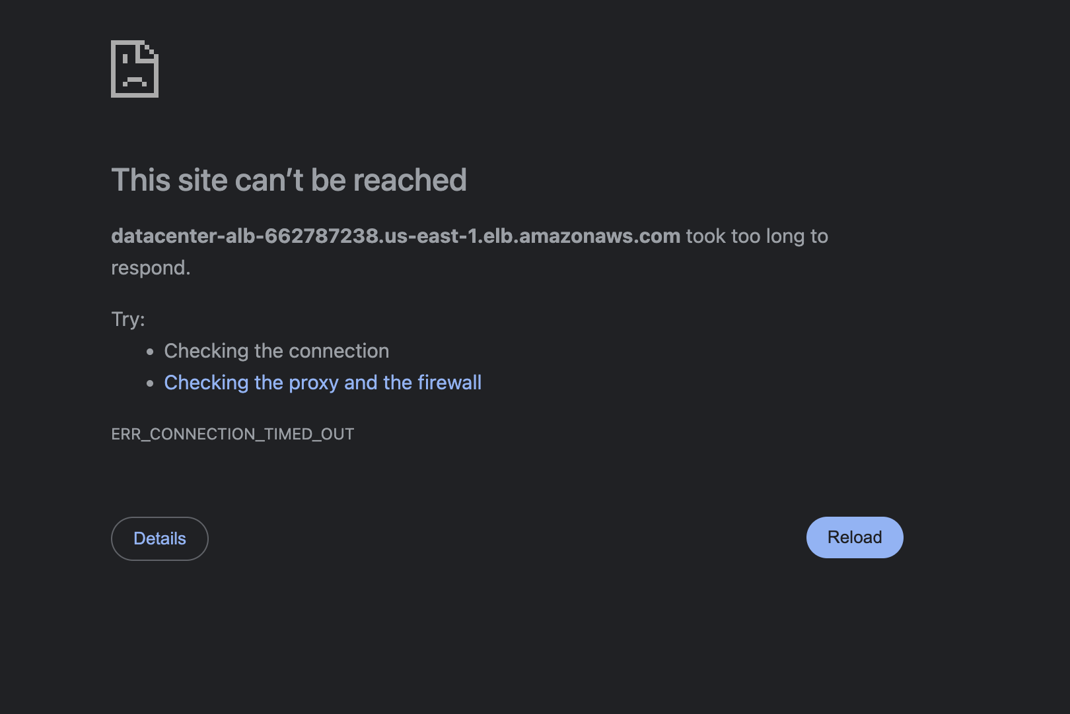Click the "Try:" label
1070x714 pixels.
point(128,319)
